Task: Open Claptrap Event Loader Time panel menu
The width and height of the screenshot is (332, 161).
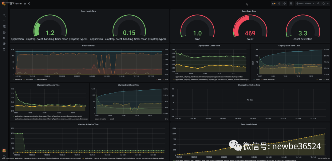Action: pyautogui.click(x=48, y=85)
